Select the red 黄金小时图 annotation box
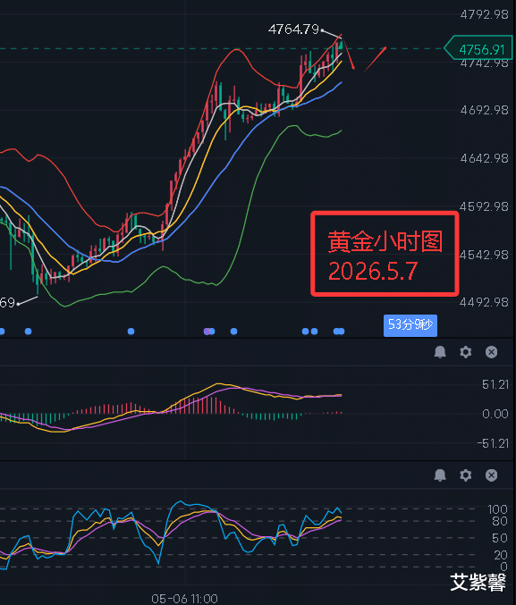 click(x=385, y=254)
